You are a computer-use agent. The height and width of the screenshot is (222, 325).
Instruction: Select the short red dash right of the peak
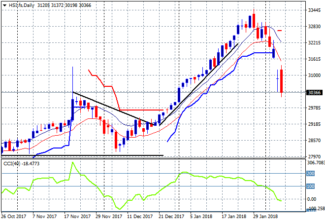pos(279,31)
